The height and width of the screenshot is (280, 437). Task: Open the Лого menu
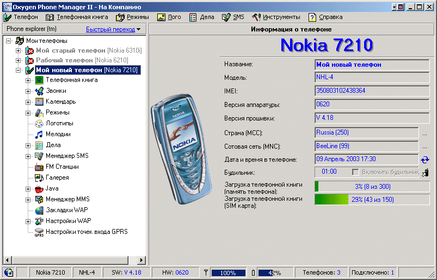tap(169, 17)
